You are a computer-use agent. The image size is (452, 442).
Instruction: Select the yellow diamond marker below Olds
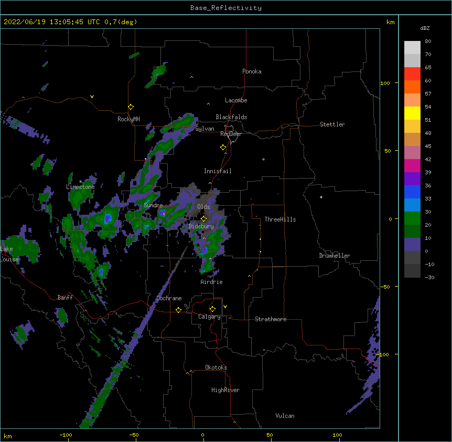click(x=203, y=219)
